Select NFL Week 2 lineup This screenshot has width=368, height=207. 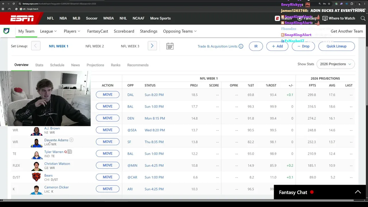pos(95,46)
